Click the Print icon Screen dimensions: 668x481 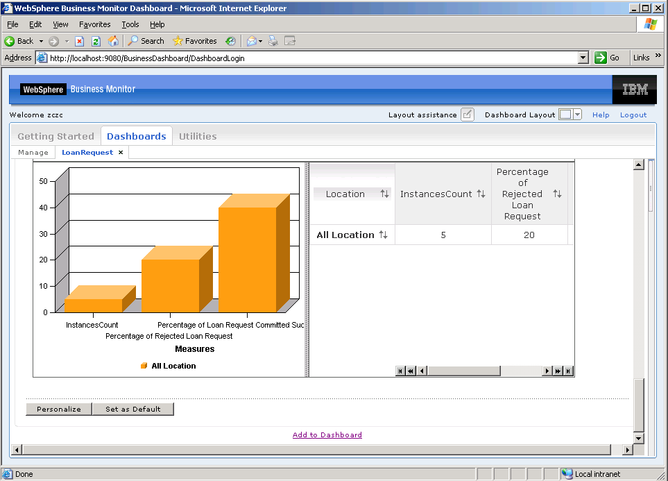click(273, 41)
